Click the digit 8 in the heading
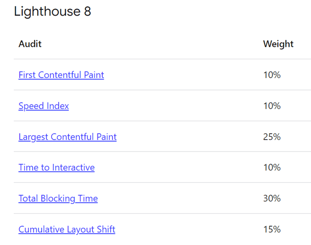 [x=88, y=11]
